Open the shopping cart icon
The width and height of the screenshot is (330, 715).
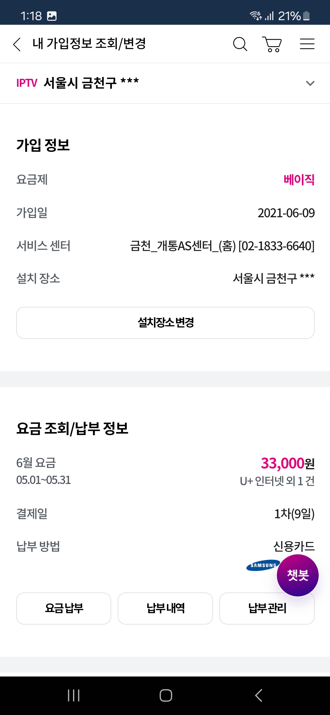pos(272,44)
